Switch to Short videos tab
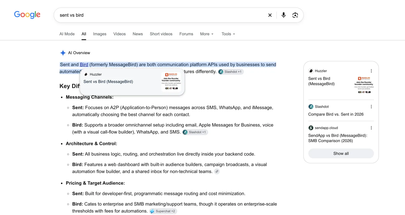 pos(161,34)
